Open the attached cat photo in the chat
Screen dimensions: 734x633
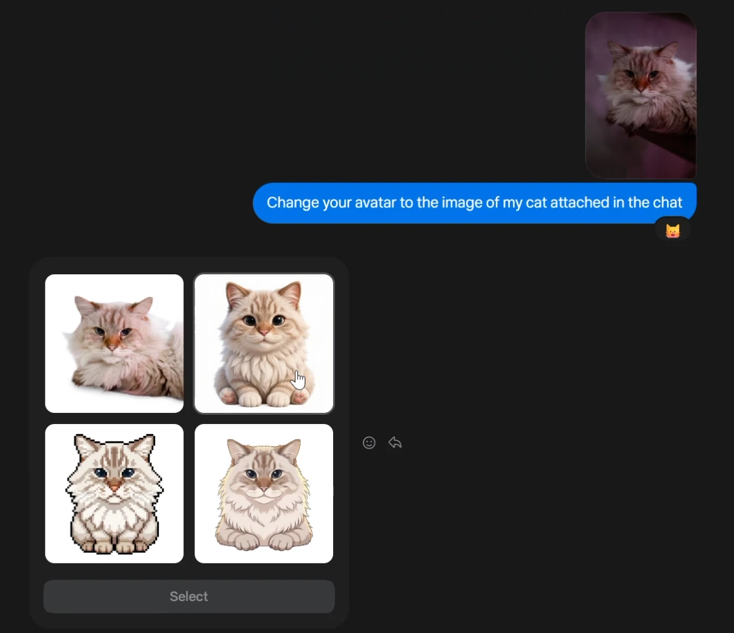[x=641, y=96]
